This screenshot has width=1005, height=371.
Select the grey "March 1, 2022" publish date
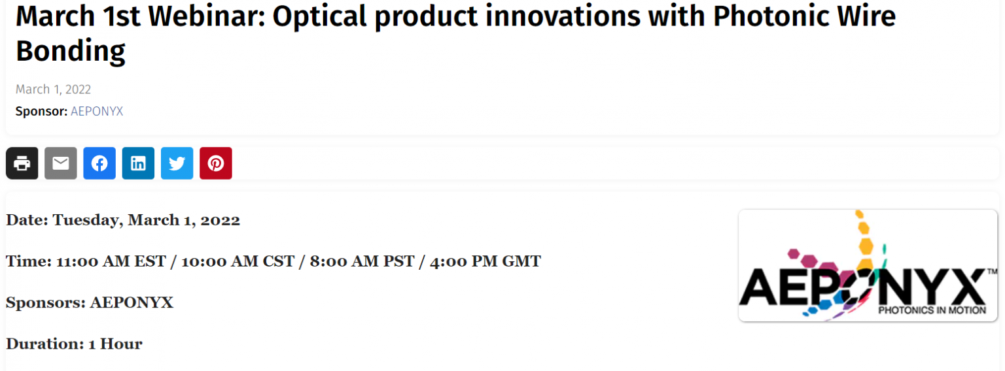[53, 89]
